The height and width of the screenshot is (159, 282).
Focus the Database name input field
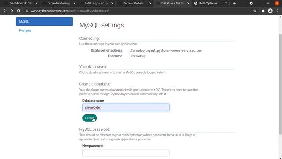click(126, 107)
